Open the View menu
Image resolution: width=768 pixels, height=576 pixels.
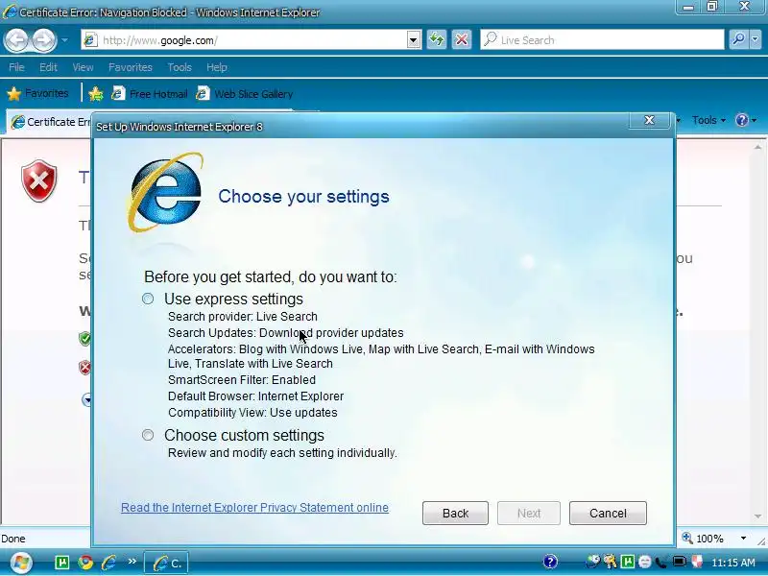tap(83, 67)
